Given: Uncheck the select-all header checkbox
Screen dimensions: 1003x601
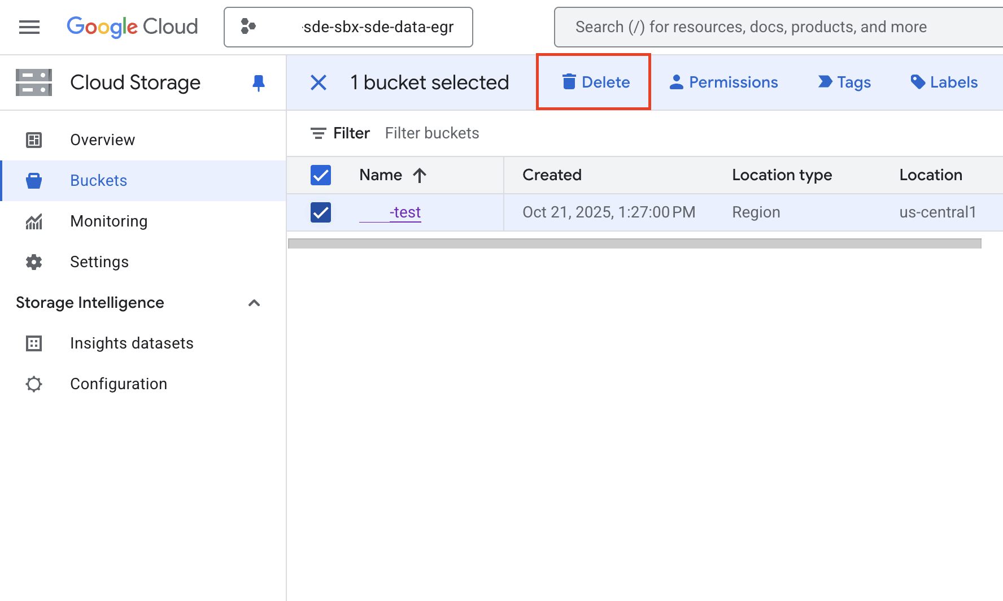Looking at the screenshot, I should click(x=321, y=175).
